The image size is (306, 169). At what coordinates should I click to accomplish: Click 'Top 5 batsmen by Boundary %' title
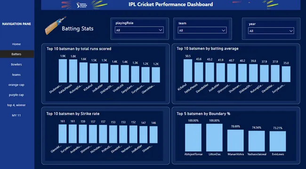203,114
